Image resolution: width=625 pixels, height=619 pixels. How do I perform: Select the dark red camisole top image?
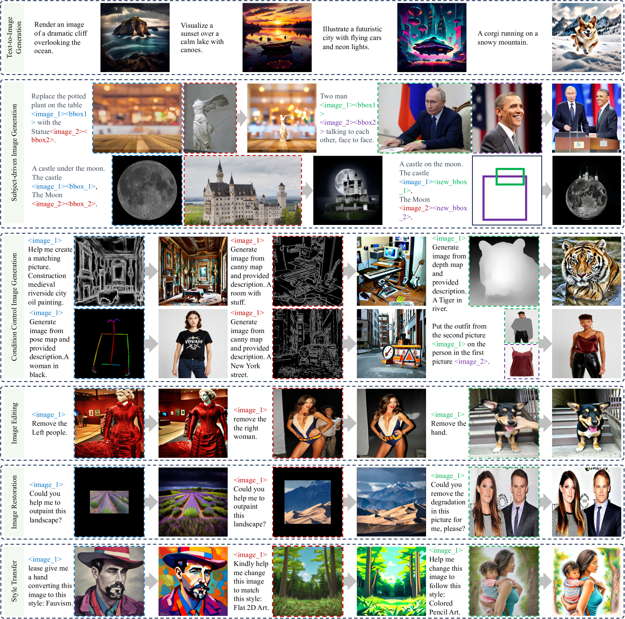tap(522, 362)
